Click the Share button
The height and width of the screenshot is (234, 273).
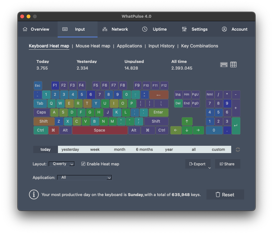tap(227, 164)
